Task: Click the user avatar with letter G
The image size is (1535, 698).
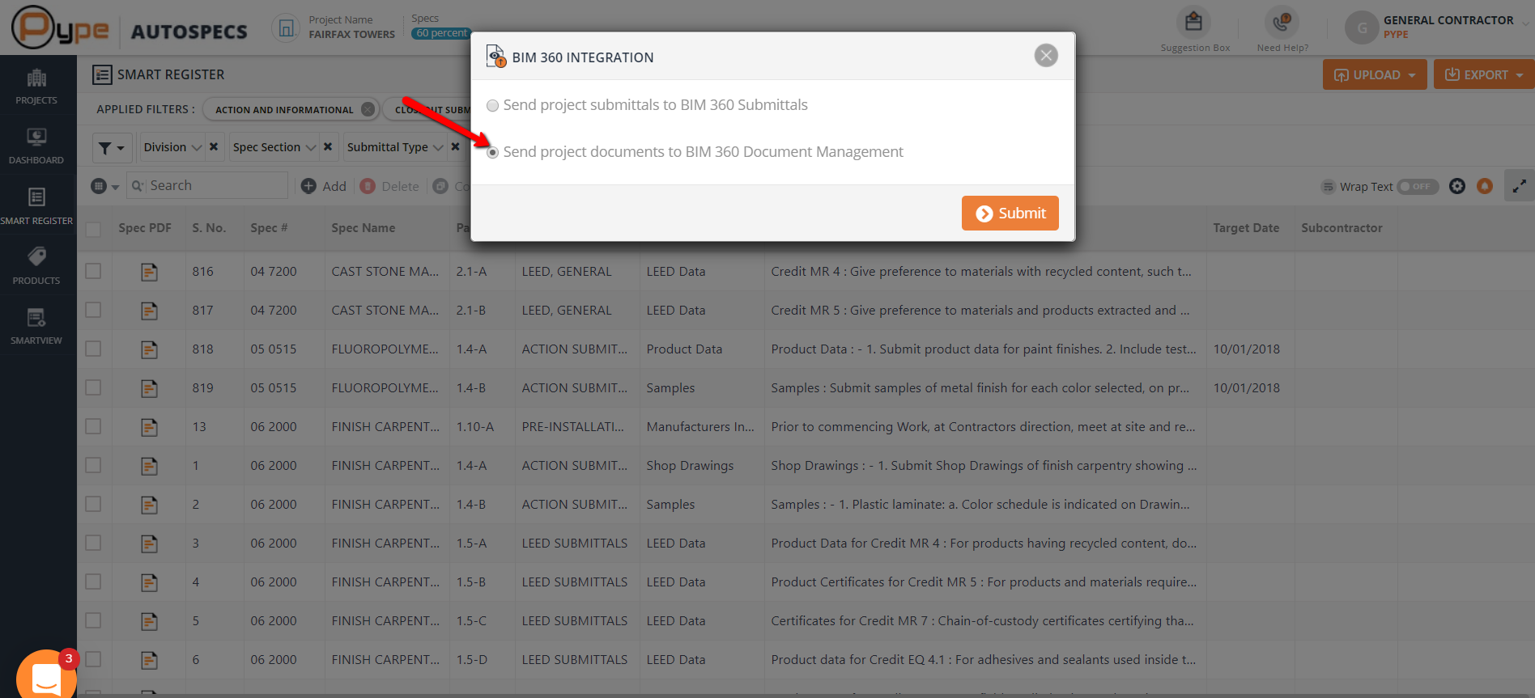Action: [1362, 28]
